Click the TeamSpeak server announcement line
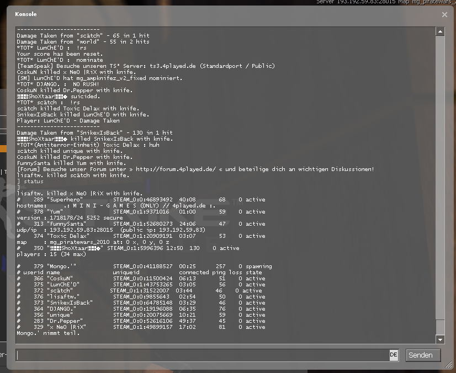The height and width of the screenshot is (373, 456). (x=146, y=66)
